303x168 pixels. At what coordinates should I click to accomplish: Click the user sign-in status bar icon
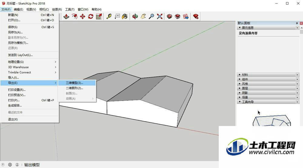pos(17,165)
